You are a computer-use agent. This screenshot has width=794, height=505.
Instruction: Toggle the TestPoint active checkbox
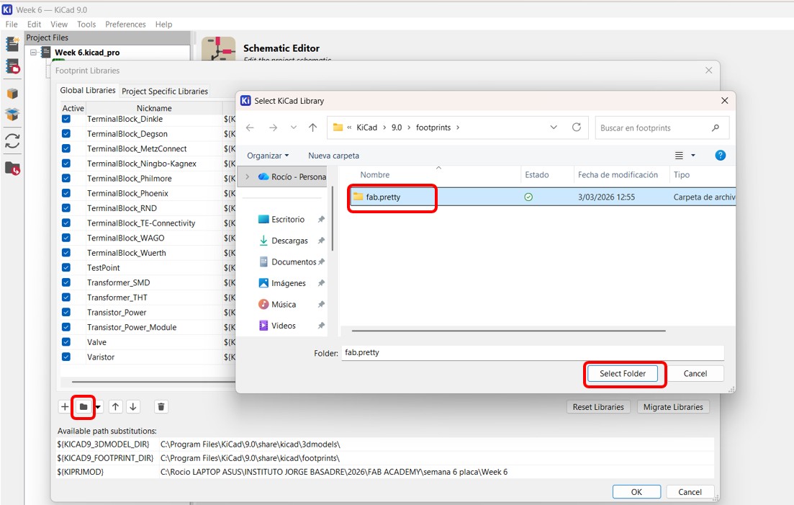tap(66, 267)
